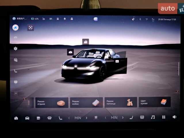Open the user profile avatar
This screenshot has height=138, width=184.
pos(14,18)
